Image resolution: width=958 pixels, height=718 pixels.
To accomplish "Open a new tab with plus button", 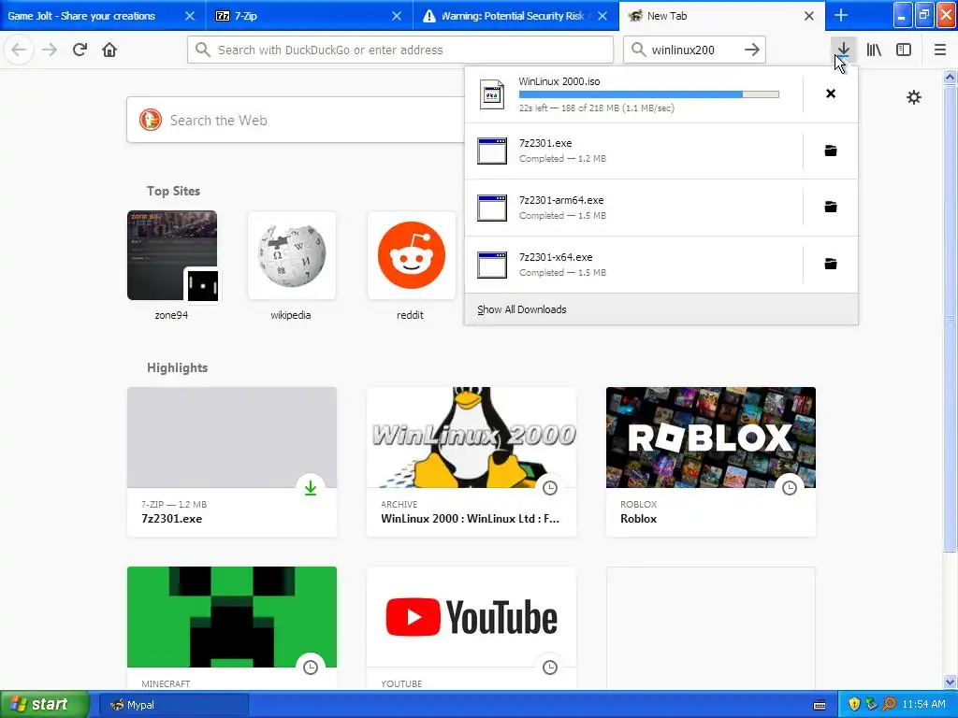I will (841, 15).
